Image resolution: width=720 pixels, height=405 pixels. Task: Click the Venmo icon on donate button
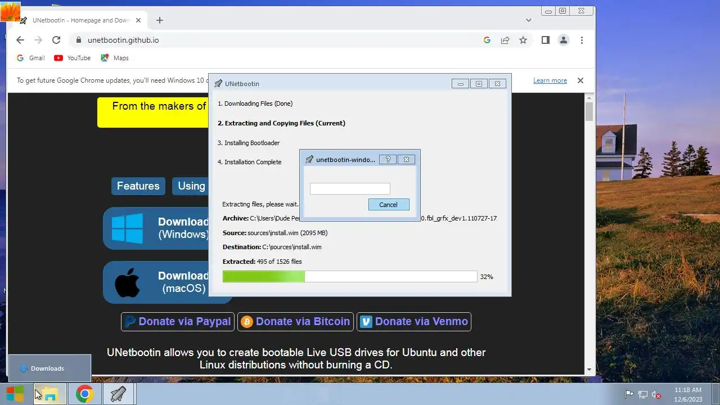(366, 322)
